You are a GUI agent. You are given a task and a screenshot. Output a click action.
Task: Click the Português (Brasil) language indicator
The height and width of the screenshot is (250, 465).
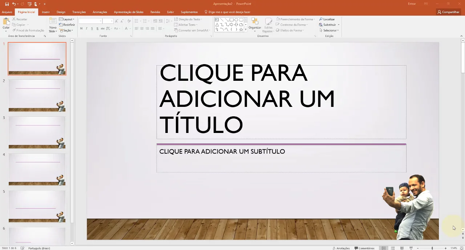(x=39, y=248)
